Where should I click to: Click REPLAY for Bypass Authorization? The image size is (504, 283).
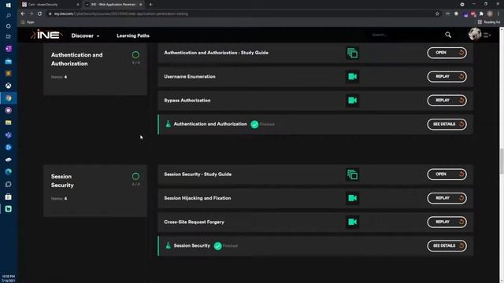click(447, 100)
